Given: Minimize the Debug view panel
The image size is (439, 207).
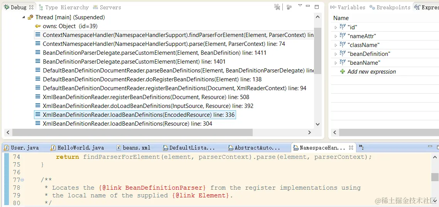Looking at the screenshot, I should tap(308, 6).
